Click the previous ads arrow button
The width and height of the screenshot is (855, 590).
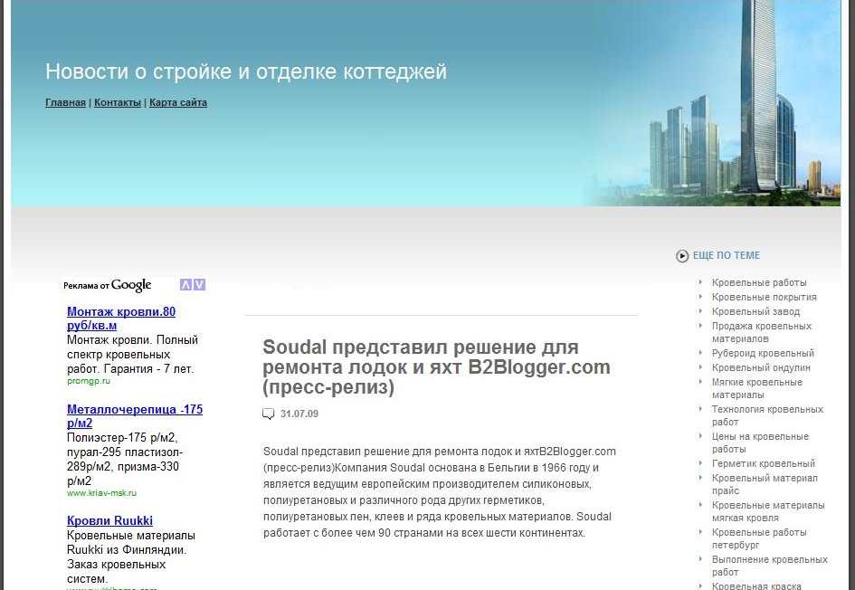click(x=186, y=285)
